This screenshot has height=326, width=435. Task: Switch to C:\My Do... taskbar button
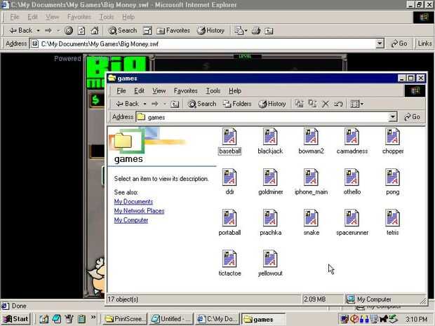point(217,319)
